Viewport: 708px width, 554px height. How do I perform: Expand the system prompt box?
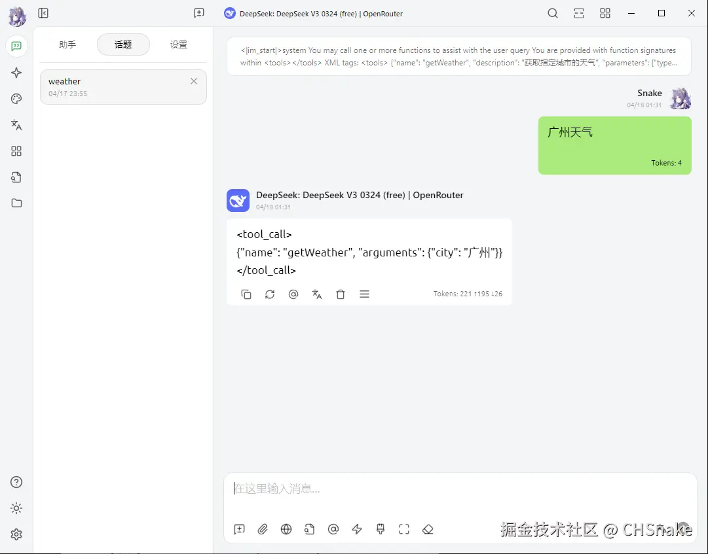click(x=459, y=56)
